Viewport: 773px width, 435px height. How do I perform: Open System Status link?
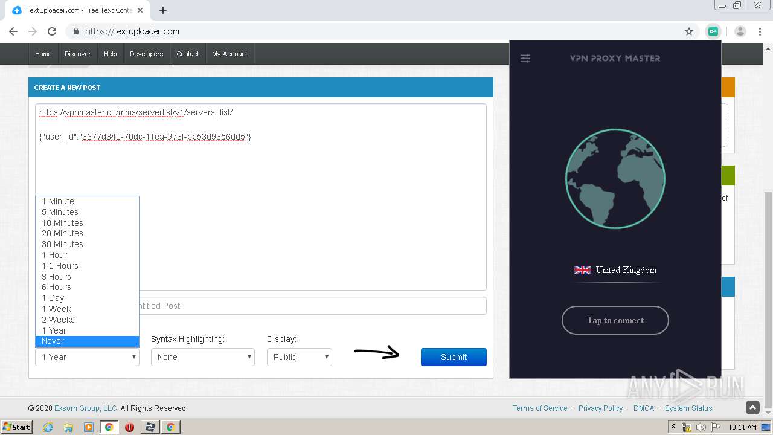click(x=688, y=408)
